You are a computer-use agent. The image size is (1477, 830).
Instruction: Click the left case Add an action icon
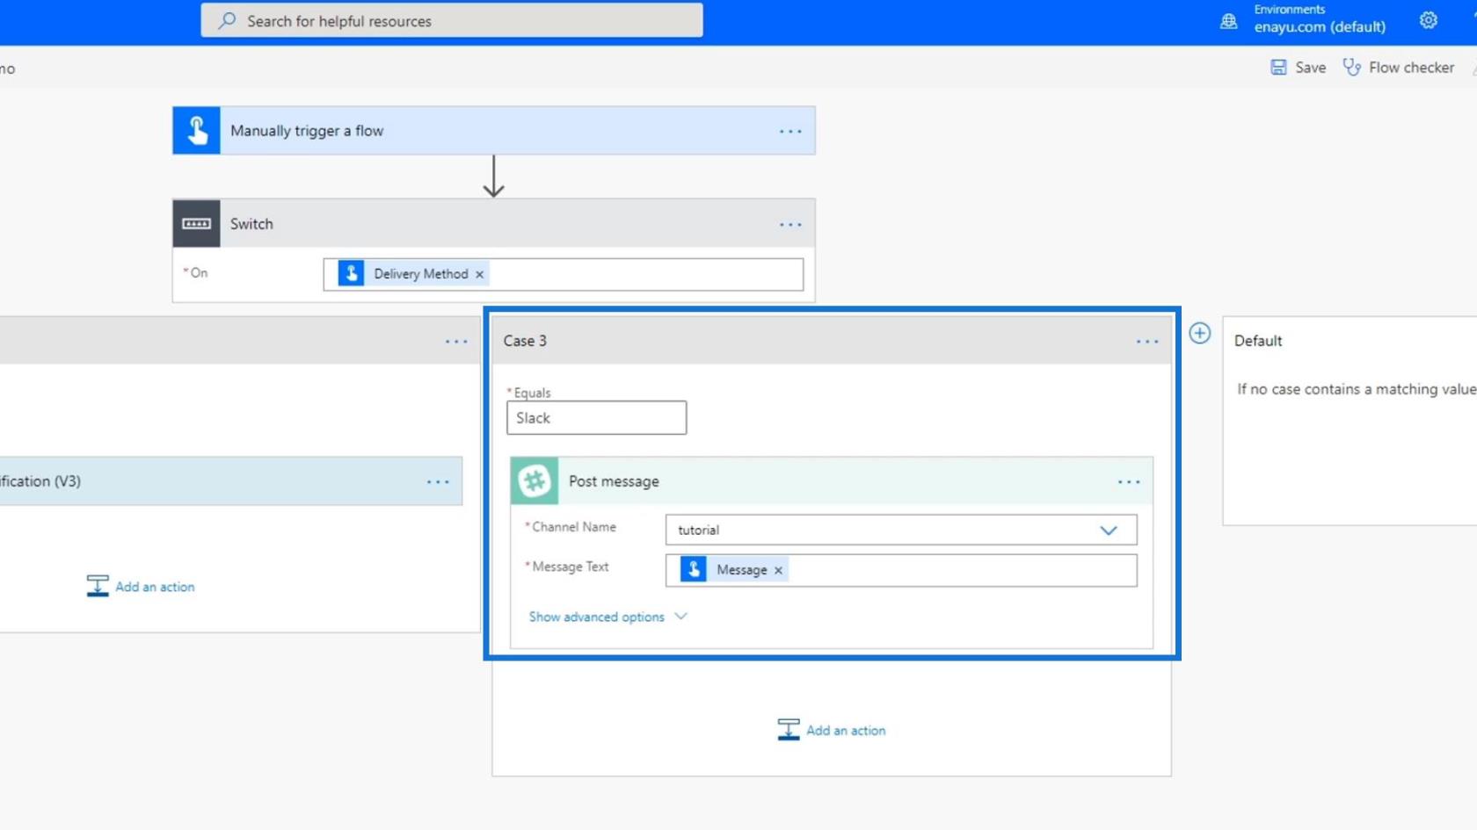[98, 586]
